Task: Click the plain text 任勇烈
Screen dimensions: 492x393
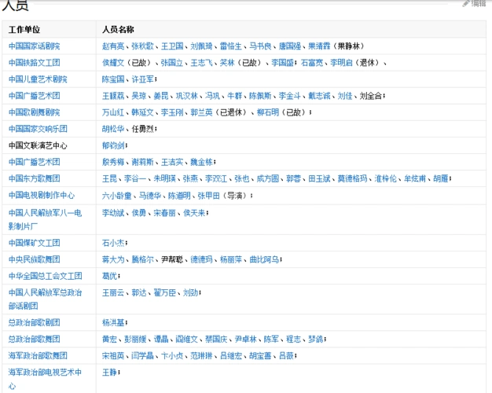Action: (142, 129)
